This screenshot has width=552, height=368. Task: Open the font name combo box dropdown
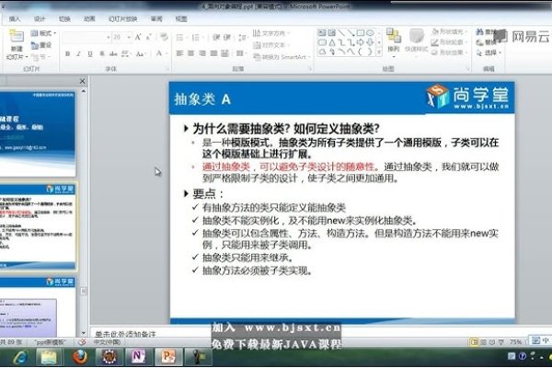(x=109, y=38)
